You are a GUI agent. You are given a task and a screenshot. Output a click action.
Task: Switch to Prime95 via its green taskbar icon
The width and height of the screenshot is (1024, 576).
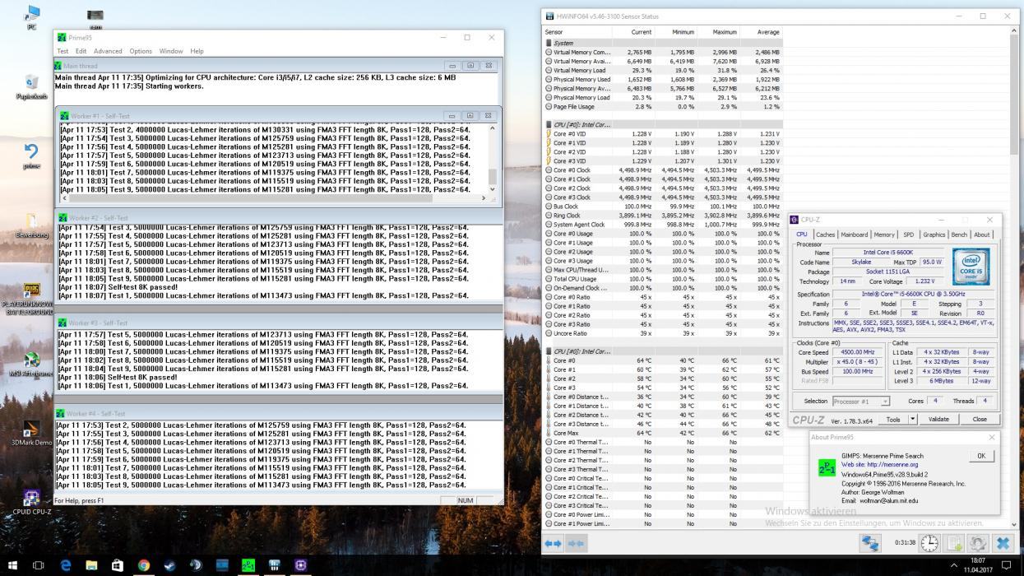(248, 565)
